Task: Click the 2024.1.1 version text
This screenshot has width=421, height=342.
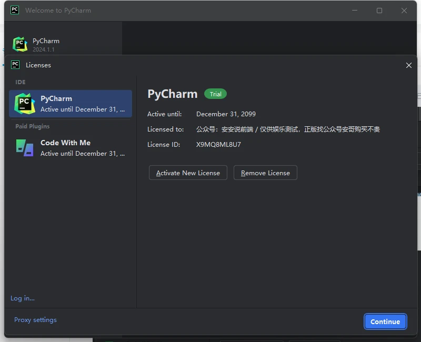Action: click(44, 49)
